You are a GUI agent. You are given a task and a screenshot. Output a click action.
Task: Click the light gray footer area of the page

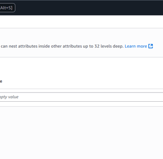tap(81, 133)
